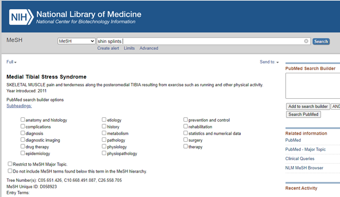Check the complications subheading
Viewport: 340px width, 197px height.
[23, 126]
